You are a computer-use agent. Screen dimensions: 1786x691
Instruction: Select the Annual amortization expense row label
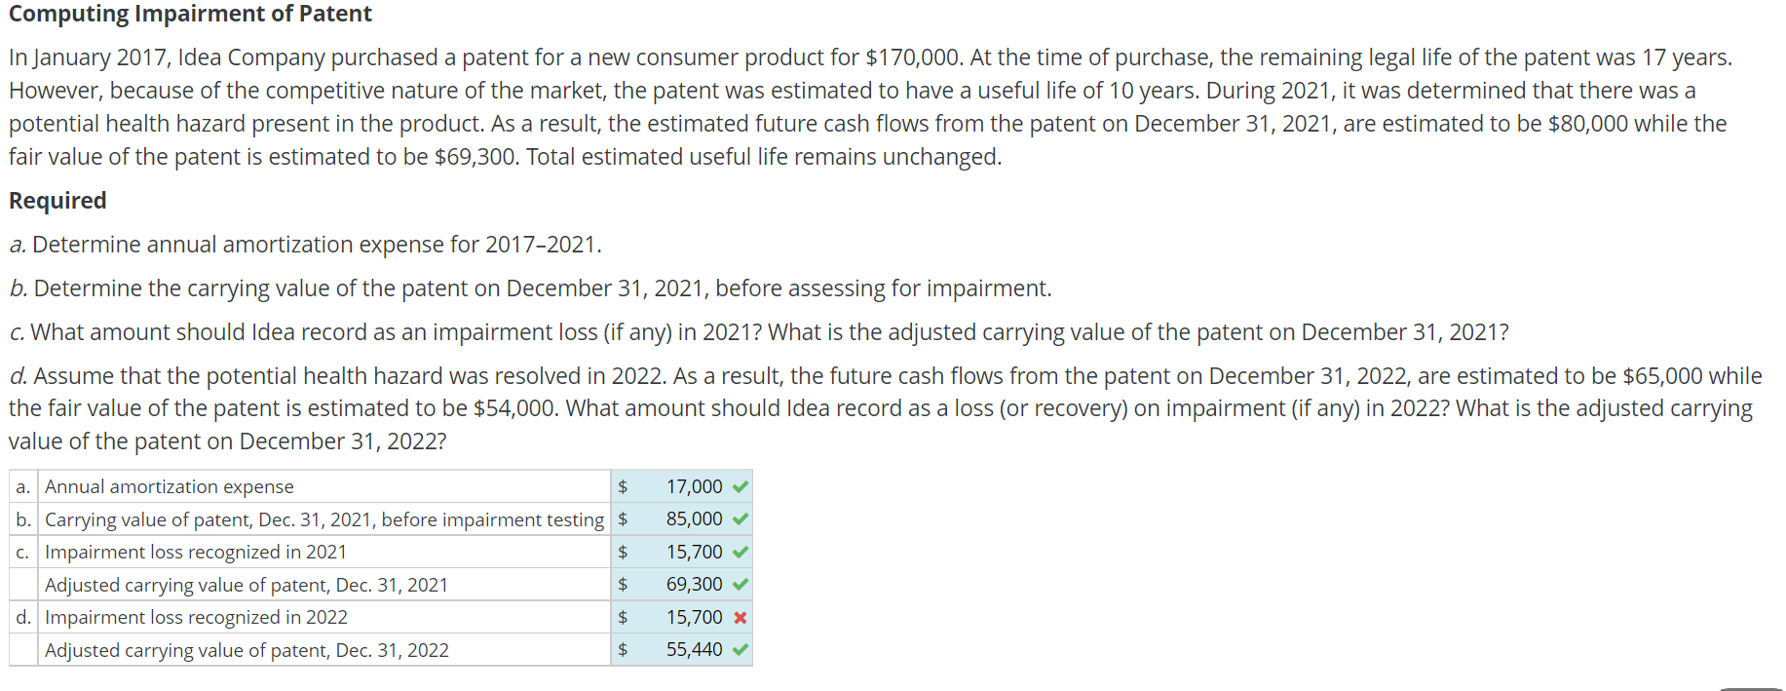point(169,486)
